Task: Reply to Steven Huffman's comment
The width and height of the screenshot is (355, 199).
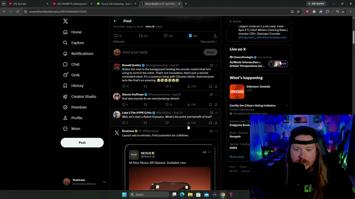Action: 124,105
